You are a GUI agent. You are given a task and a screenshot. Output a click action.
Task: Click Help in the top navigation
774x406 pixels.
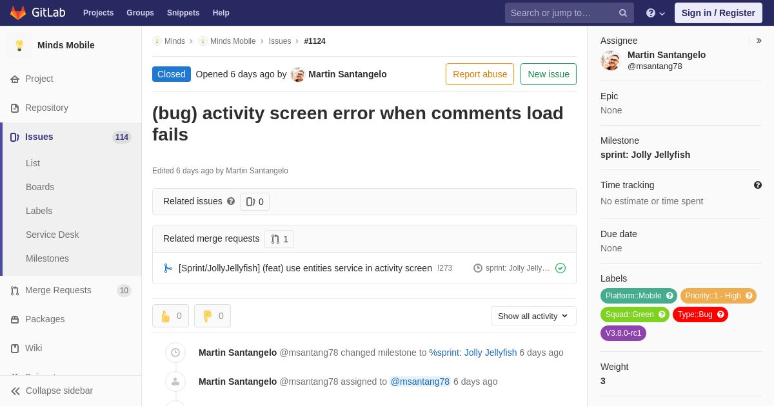pos(221,13)
